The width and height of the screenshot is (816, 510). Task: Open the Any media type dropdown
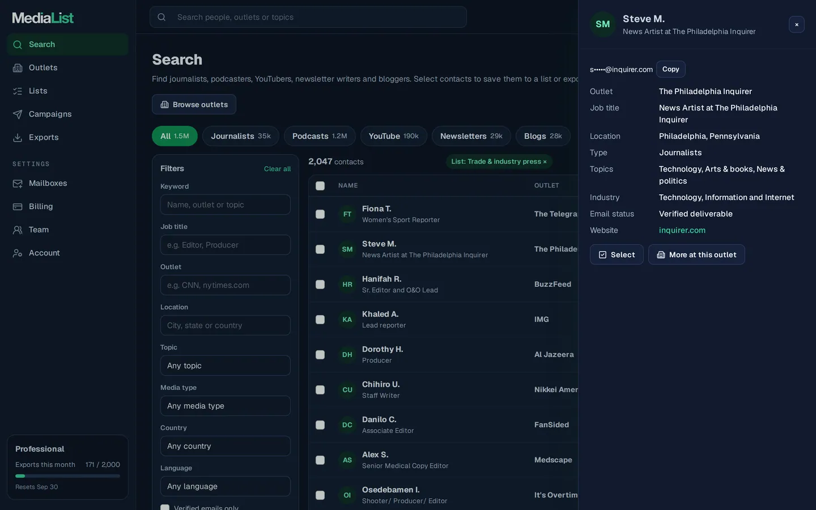pyautogui.click(x=226, y=406)
